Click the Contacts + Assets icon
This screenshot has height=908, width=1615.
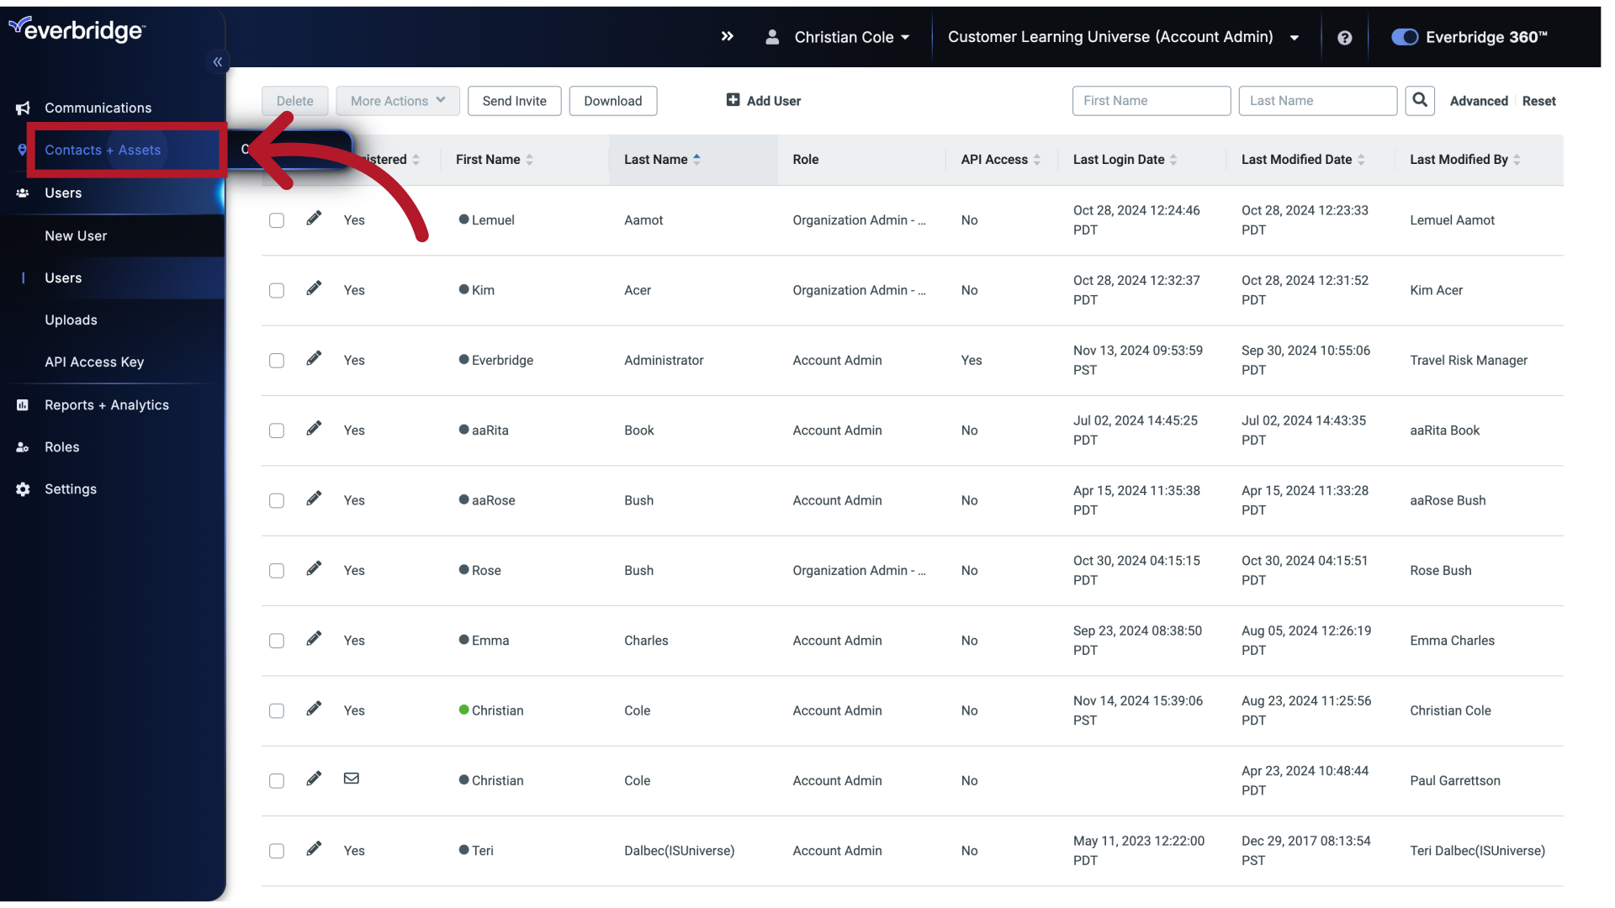pos(22,149)
